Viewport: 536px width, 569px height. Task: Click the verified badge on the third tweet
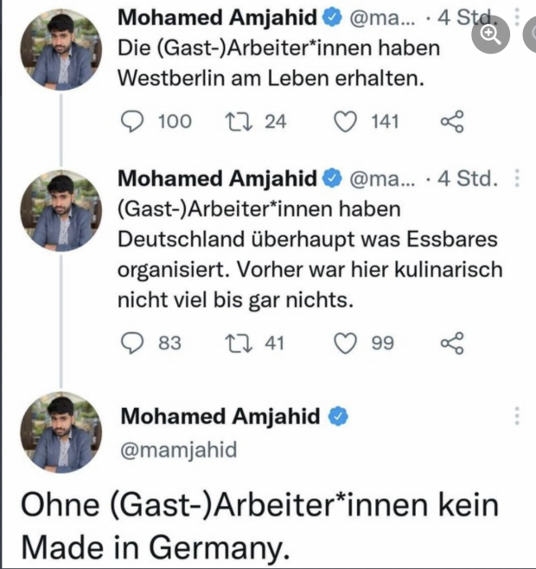pos(338,417)
